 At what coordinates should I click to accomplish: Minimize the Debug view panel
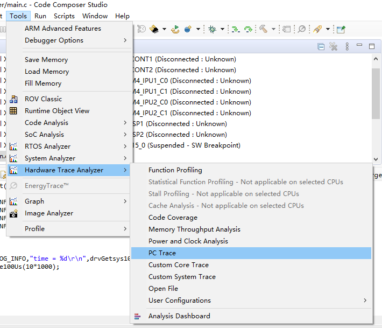359,45
